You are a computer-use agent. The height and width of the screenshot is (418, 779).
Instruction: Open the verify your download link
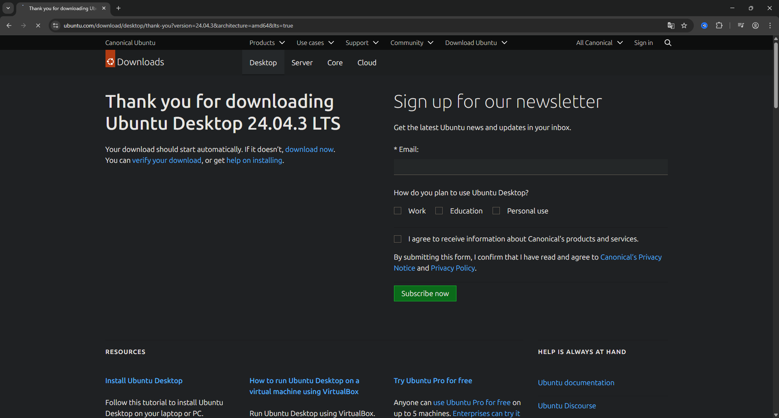(x=167, y=160)
